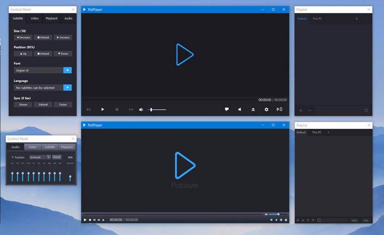
Task: Click subtitle speech bubble icon
Action: click(x=227, y=109)
